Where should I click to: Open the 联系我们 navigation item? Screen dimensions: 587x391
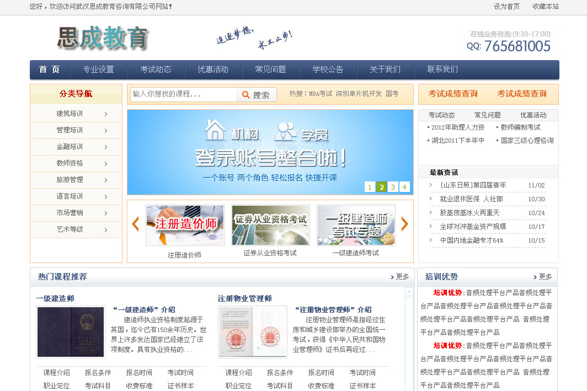[x=442, y=69]
